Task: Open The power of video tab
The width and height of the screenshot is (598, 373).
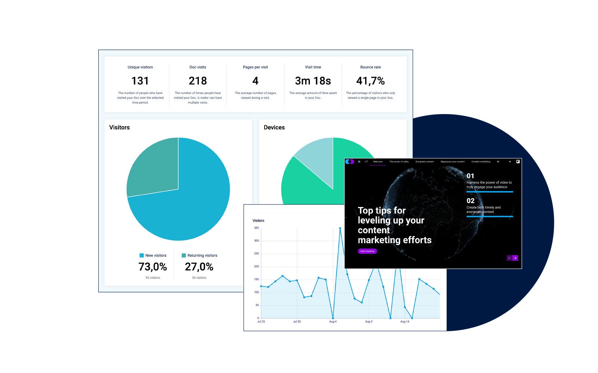Action: point(399,162)
